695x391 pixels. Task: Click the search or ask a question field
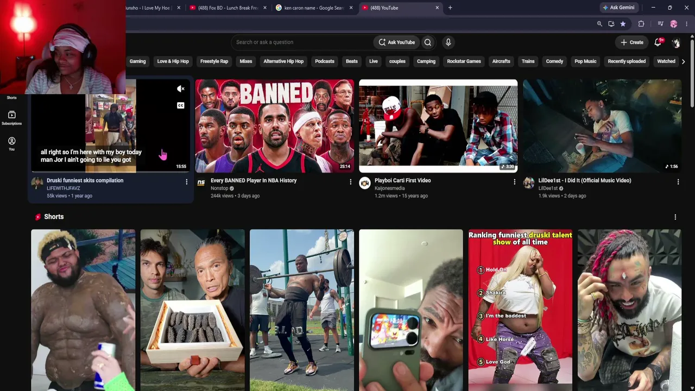point(301,42)
